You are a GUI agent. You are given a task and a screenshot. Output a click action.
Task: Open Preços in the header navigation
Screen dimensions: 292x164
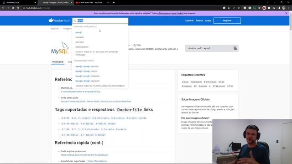pyautogui.click(x=199, y=20)
